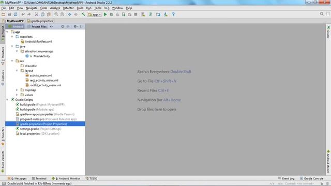Collapse the manifests folder

[12, 37]
